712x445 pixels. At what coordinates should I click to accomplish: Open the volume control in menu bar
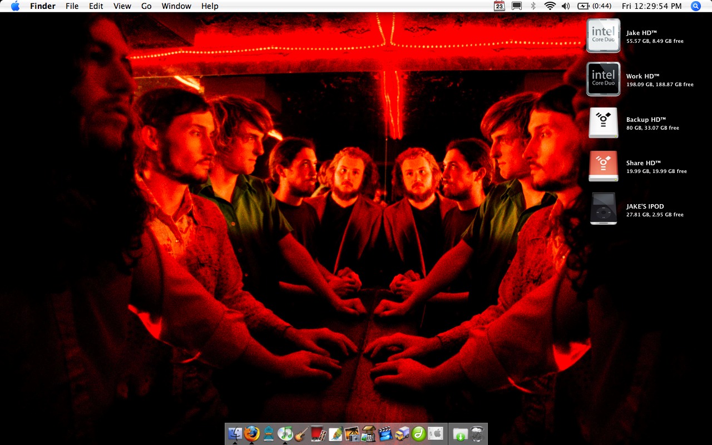(566, 6)
